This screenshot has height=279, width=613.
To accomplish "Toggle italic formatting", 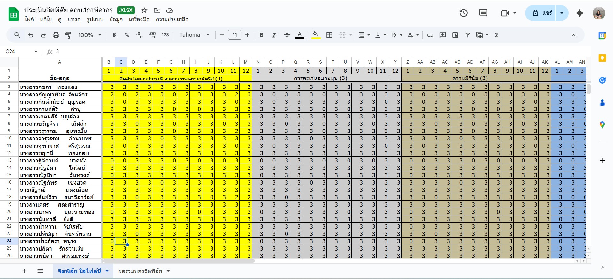I will [x=274, y=35].
